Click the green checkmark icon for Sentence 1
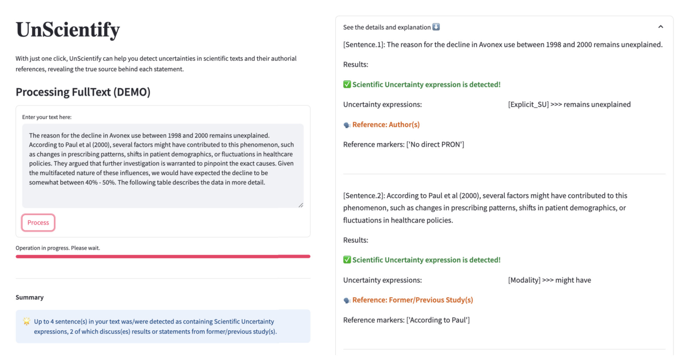Image resolution: width=679 pixels, height=357 pixels. 347,84
